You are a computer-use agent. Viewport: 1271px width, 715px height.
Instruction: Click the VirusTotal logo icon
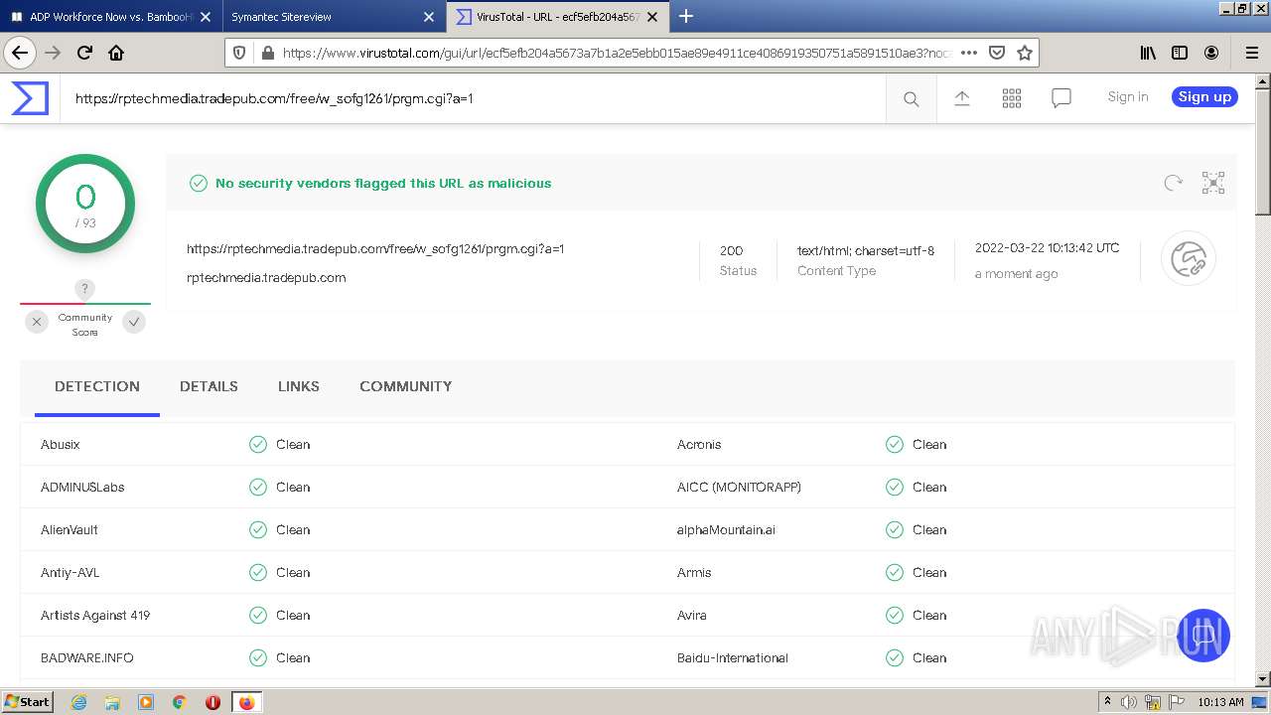click(x=30, y=98)
